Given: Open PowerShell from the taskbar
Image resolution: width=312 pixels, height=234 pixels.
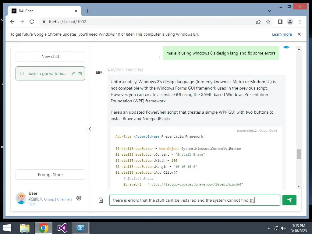Looking at the screenshot, I should 80,228.
